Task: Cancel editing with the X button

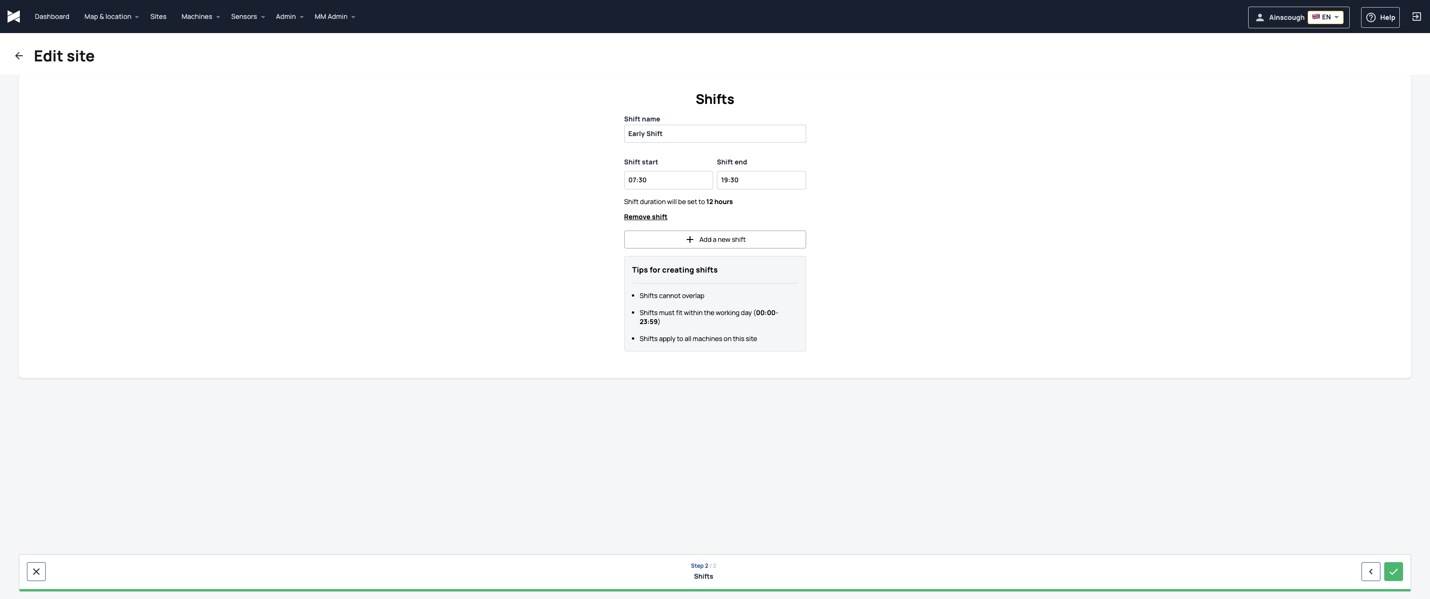Action: click(36, 571)
